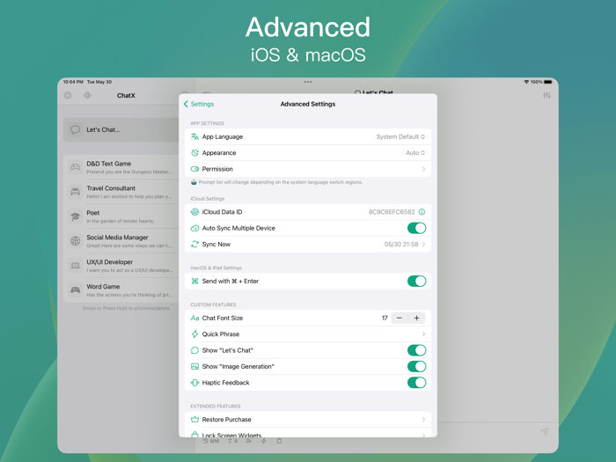The width and height of the screenshot is (616, 462).
Task: Click the Chat Font Size Aa icon
Action: point(194,319)
